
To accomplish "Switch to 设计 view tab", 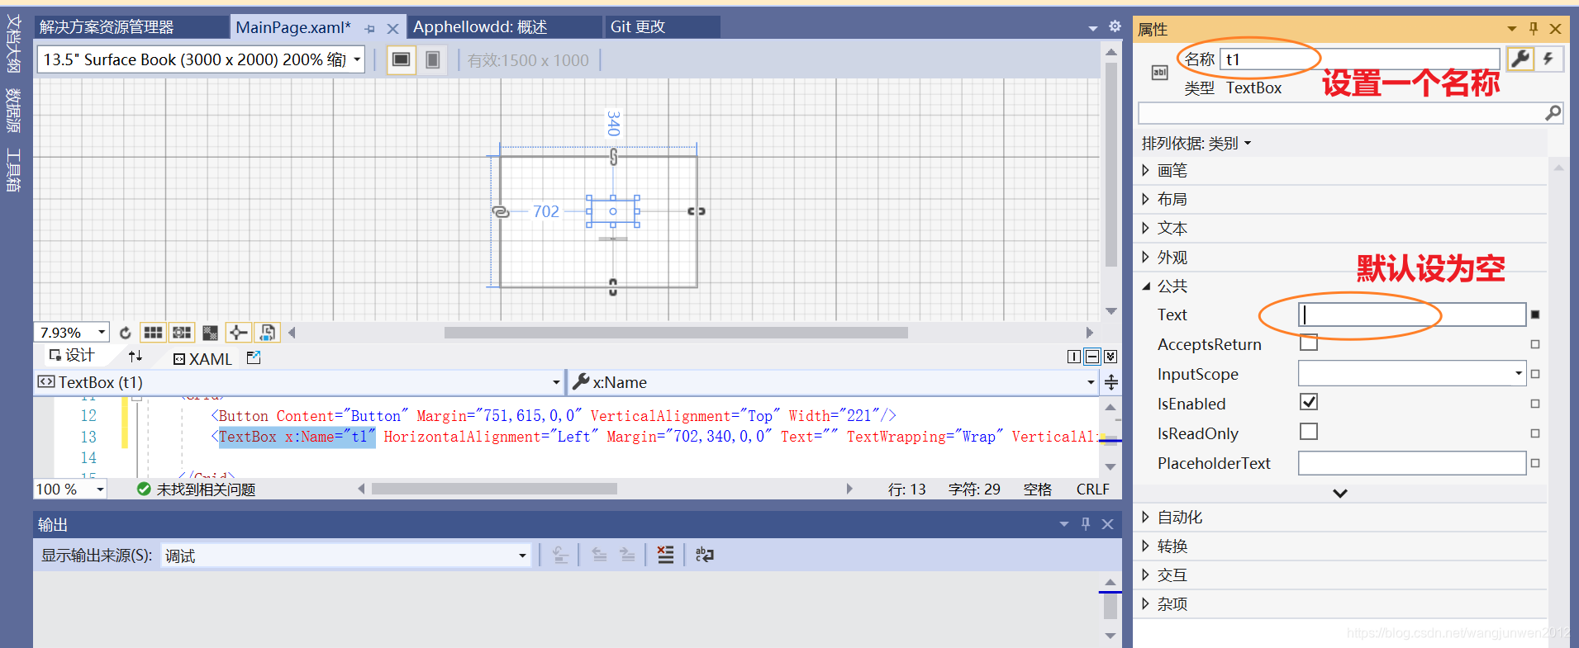I will pos(72,356).
